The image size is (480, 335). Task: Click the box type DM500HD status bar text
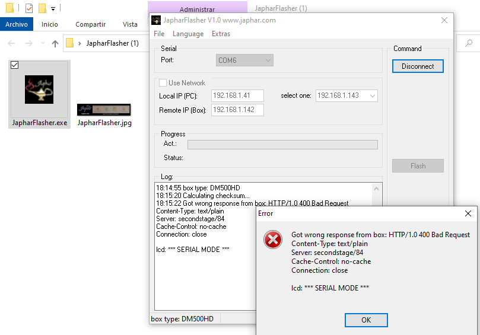[182, 319]
